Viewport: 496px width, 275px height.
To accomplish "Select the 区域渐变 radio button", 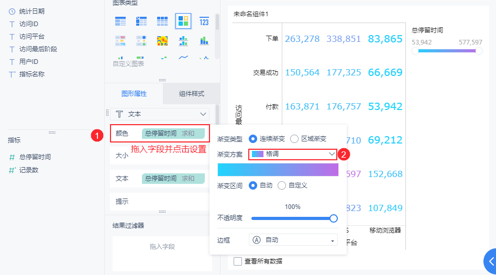I will pos(294,139).
